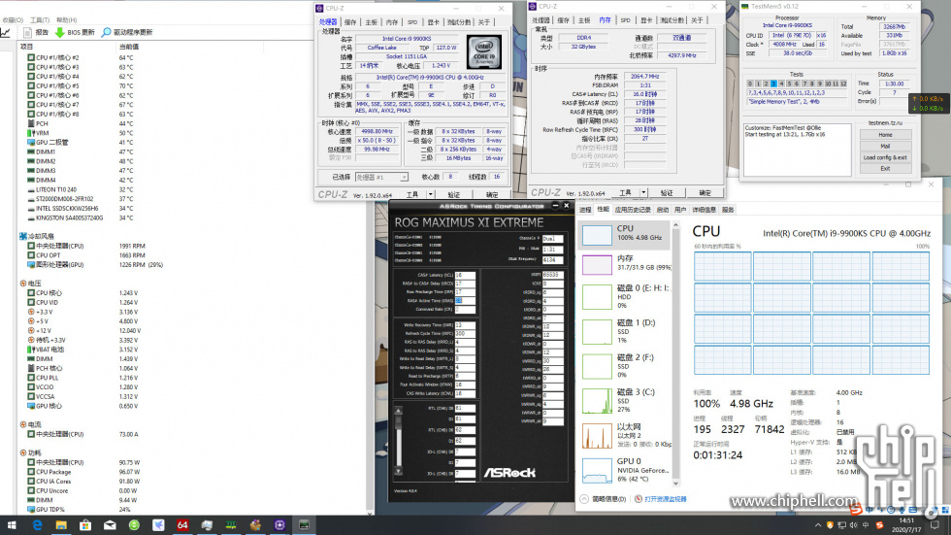Click the OK button in right CPU-Z

pyautogui.click(x=705, y=193)
